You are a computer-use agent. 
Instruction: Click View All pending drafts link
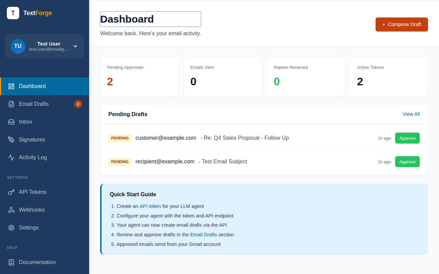pyautogui.click(x=411, y=114)
